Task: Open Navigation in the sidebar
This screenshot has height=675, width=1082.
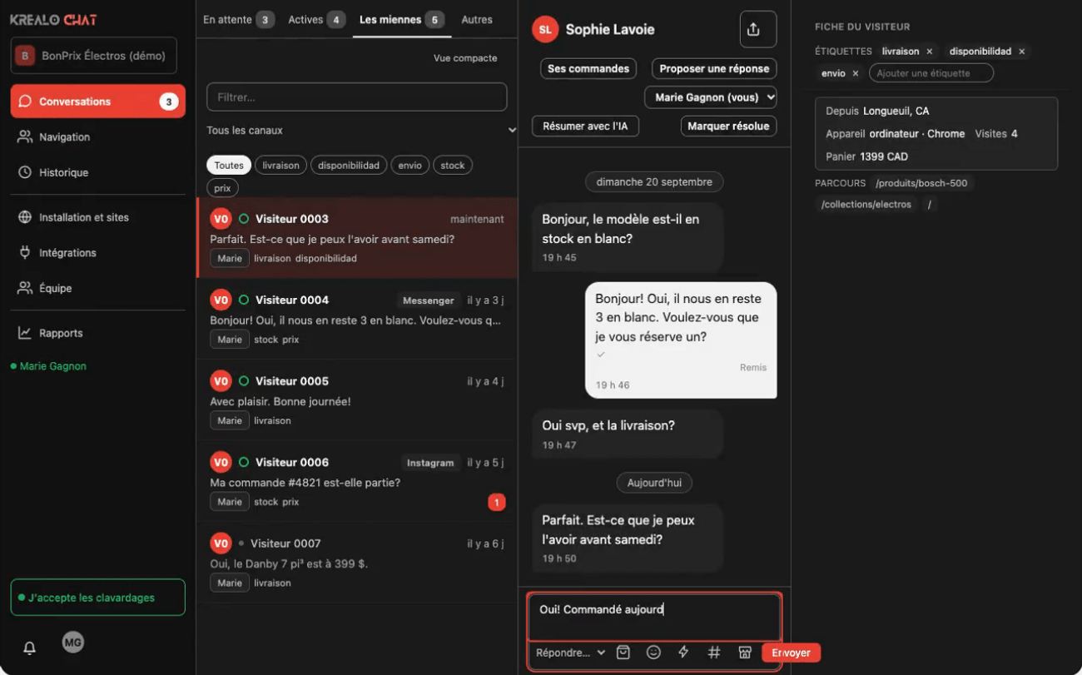Action: click(x=98, y=137)
